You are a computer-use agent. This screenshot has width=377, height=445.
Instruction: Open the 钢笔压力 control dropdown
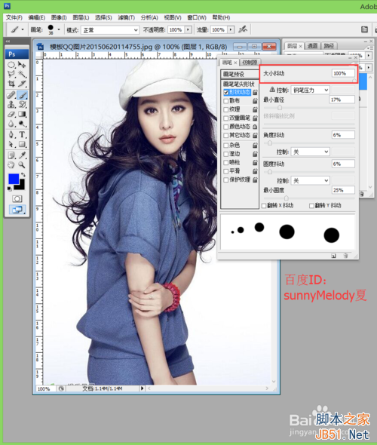[310, 91]
